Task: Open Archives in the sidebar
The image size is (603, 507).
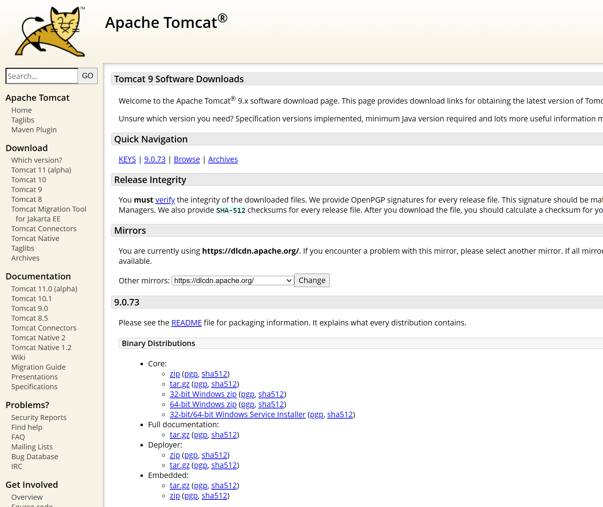Action: (25, 258)
